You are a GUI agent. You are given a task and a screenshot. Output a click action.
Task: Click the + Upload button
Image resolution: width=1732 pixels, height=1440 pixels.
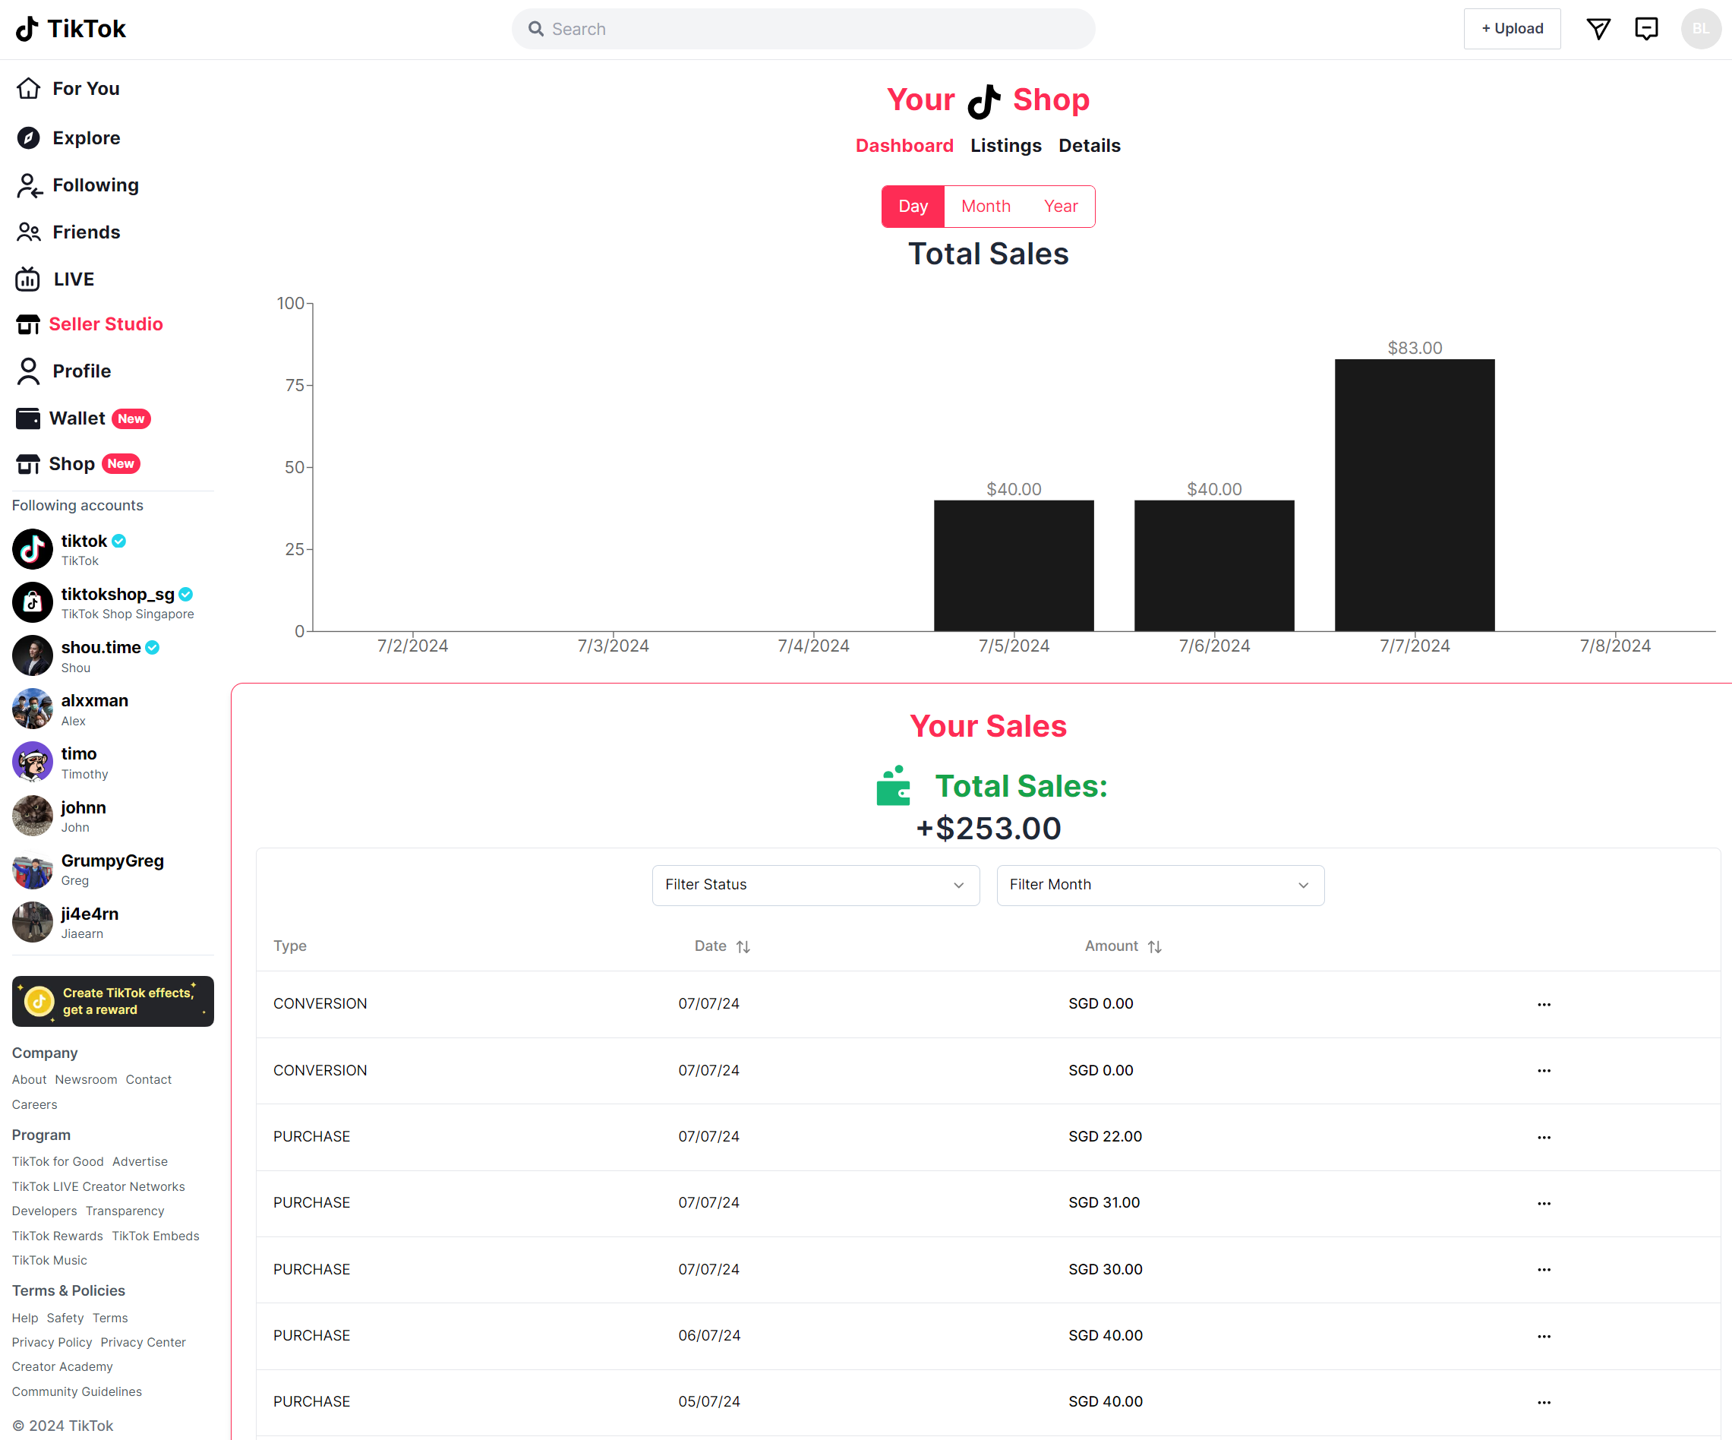[x=1512, y=28]
